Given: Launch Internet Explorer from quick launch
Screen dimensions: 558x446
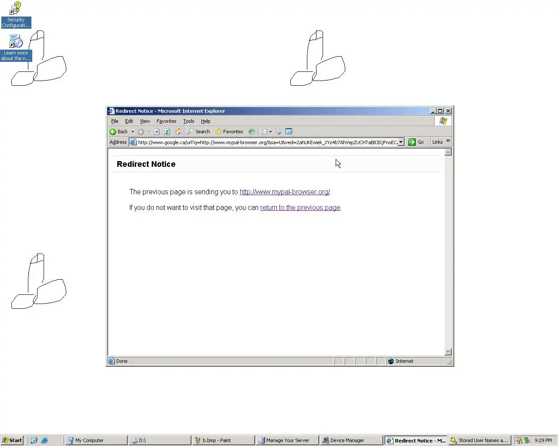Looking at the screenshot, I should (44, 440).
